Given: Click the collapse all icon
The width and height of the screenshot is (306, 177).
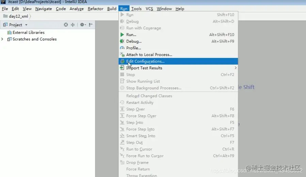Looking at the screenshot, I should (x=73, y=25).
